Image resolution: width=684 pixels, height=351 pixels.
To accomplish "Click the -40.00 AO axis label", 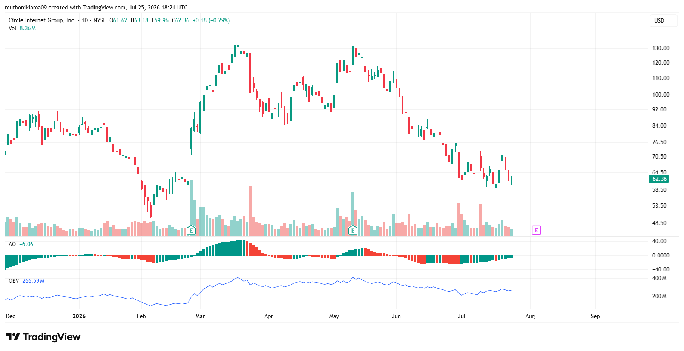I will point(661,269).
